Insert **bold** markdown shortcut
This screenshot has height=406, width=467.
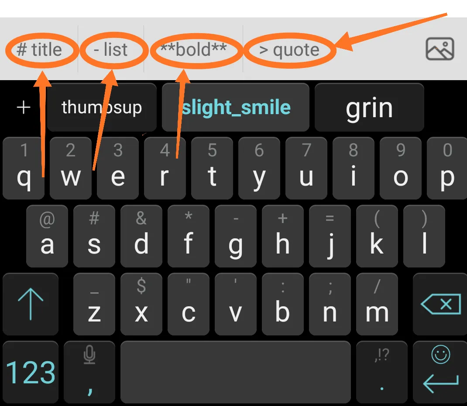tap(194, 49)
